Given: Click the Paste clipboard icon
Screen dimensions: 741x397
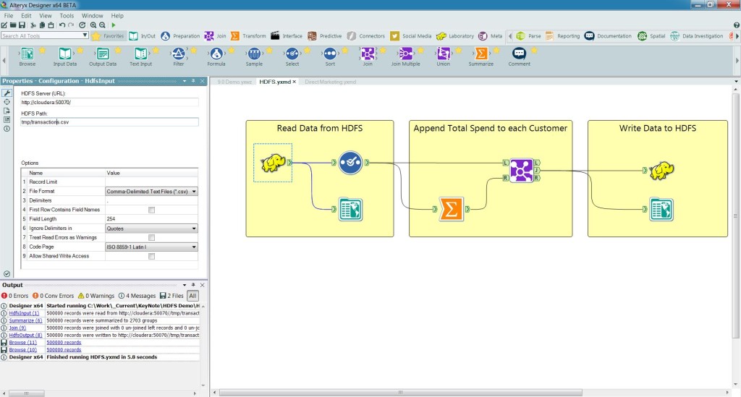Looking at the screenshot, I should coord(51,25).
